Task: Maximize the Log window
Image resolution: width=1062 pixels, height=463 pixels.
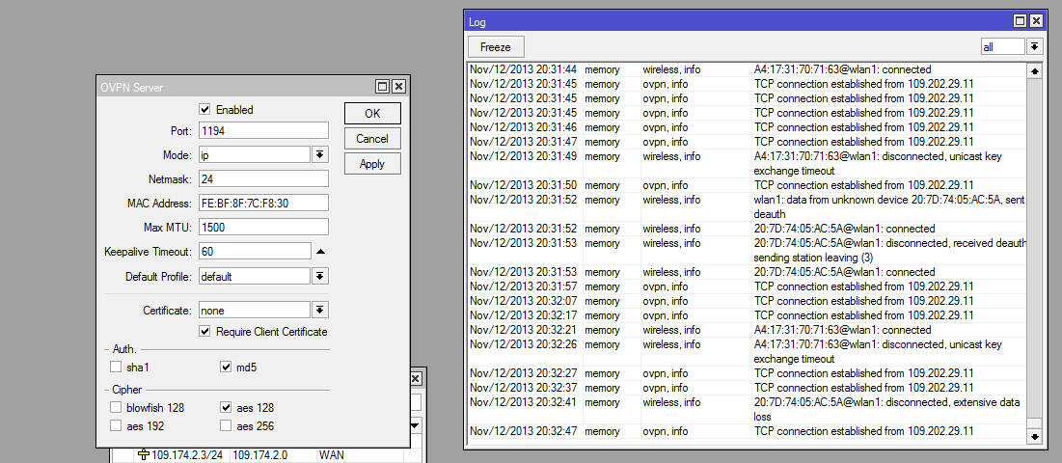Action: point(1020,21)
